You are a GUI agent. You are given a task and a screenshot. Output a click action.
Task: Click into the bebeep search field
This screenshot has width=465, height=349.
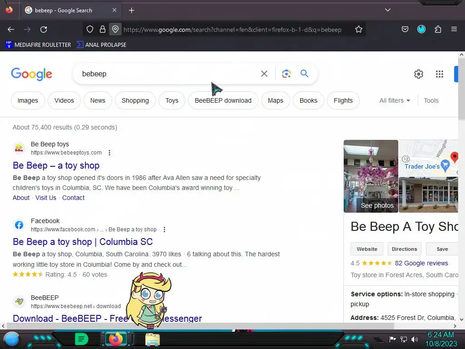169,74
